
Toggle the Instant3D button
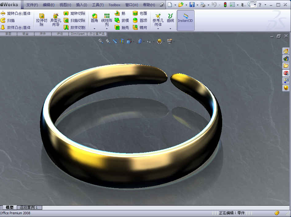tap(185, 20)
